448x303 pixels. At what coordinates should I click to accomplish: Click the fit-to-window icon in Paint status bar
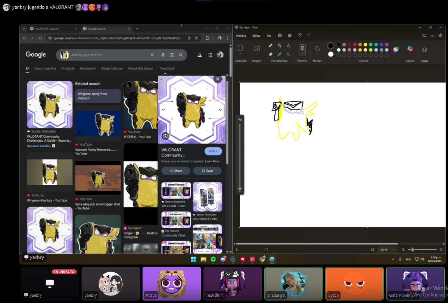372,250
